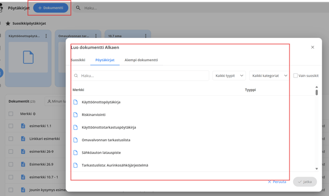Toggle the select-all checkbox beside Merkki
329x196 pixels.
(x=11, y=114)
